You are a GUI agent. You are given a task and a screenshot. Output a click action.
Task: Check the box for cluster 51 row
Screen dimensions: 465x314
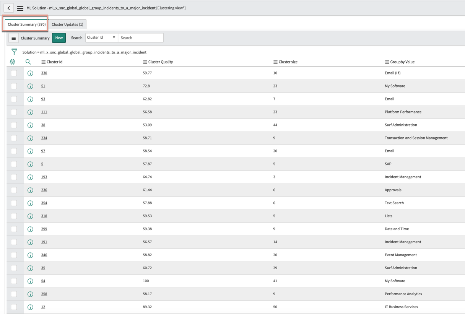pos(14,86)
